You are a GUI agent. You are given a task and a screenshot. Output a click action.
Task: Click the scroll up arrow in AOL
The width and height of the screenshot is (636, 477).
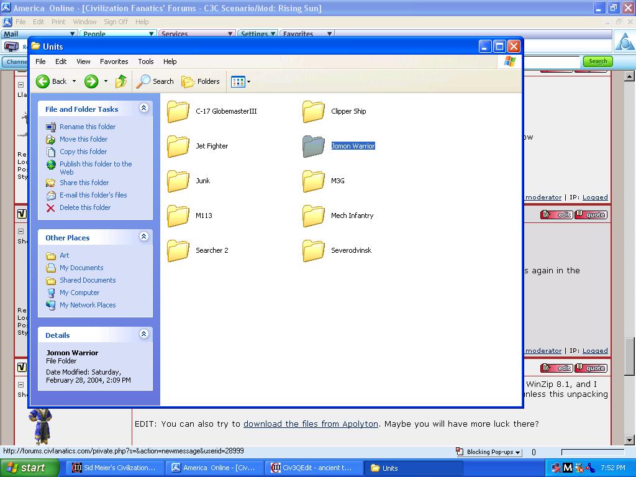[x=629, y=76]
